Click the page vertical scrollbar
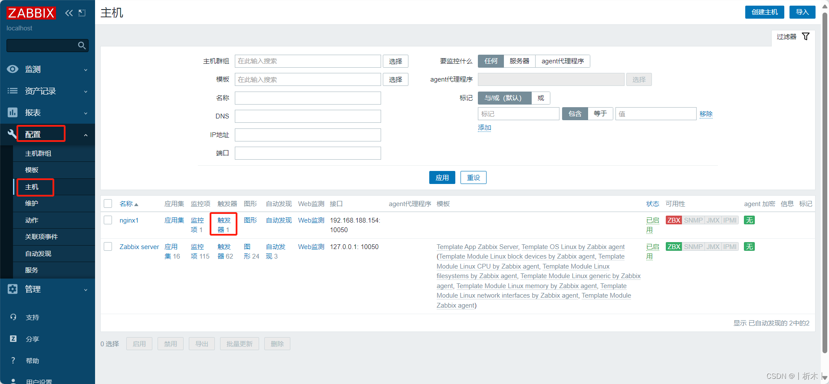 pos(825,182)
